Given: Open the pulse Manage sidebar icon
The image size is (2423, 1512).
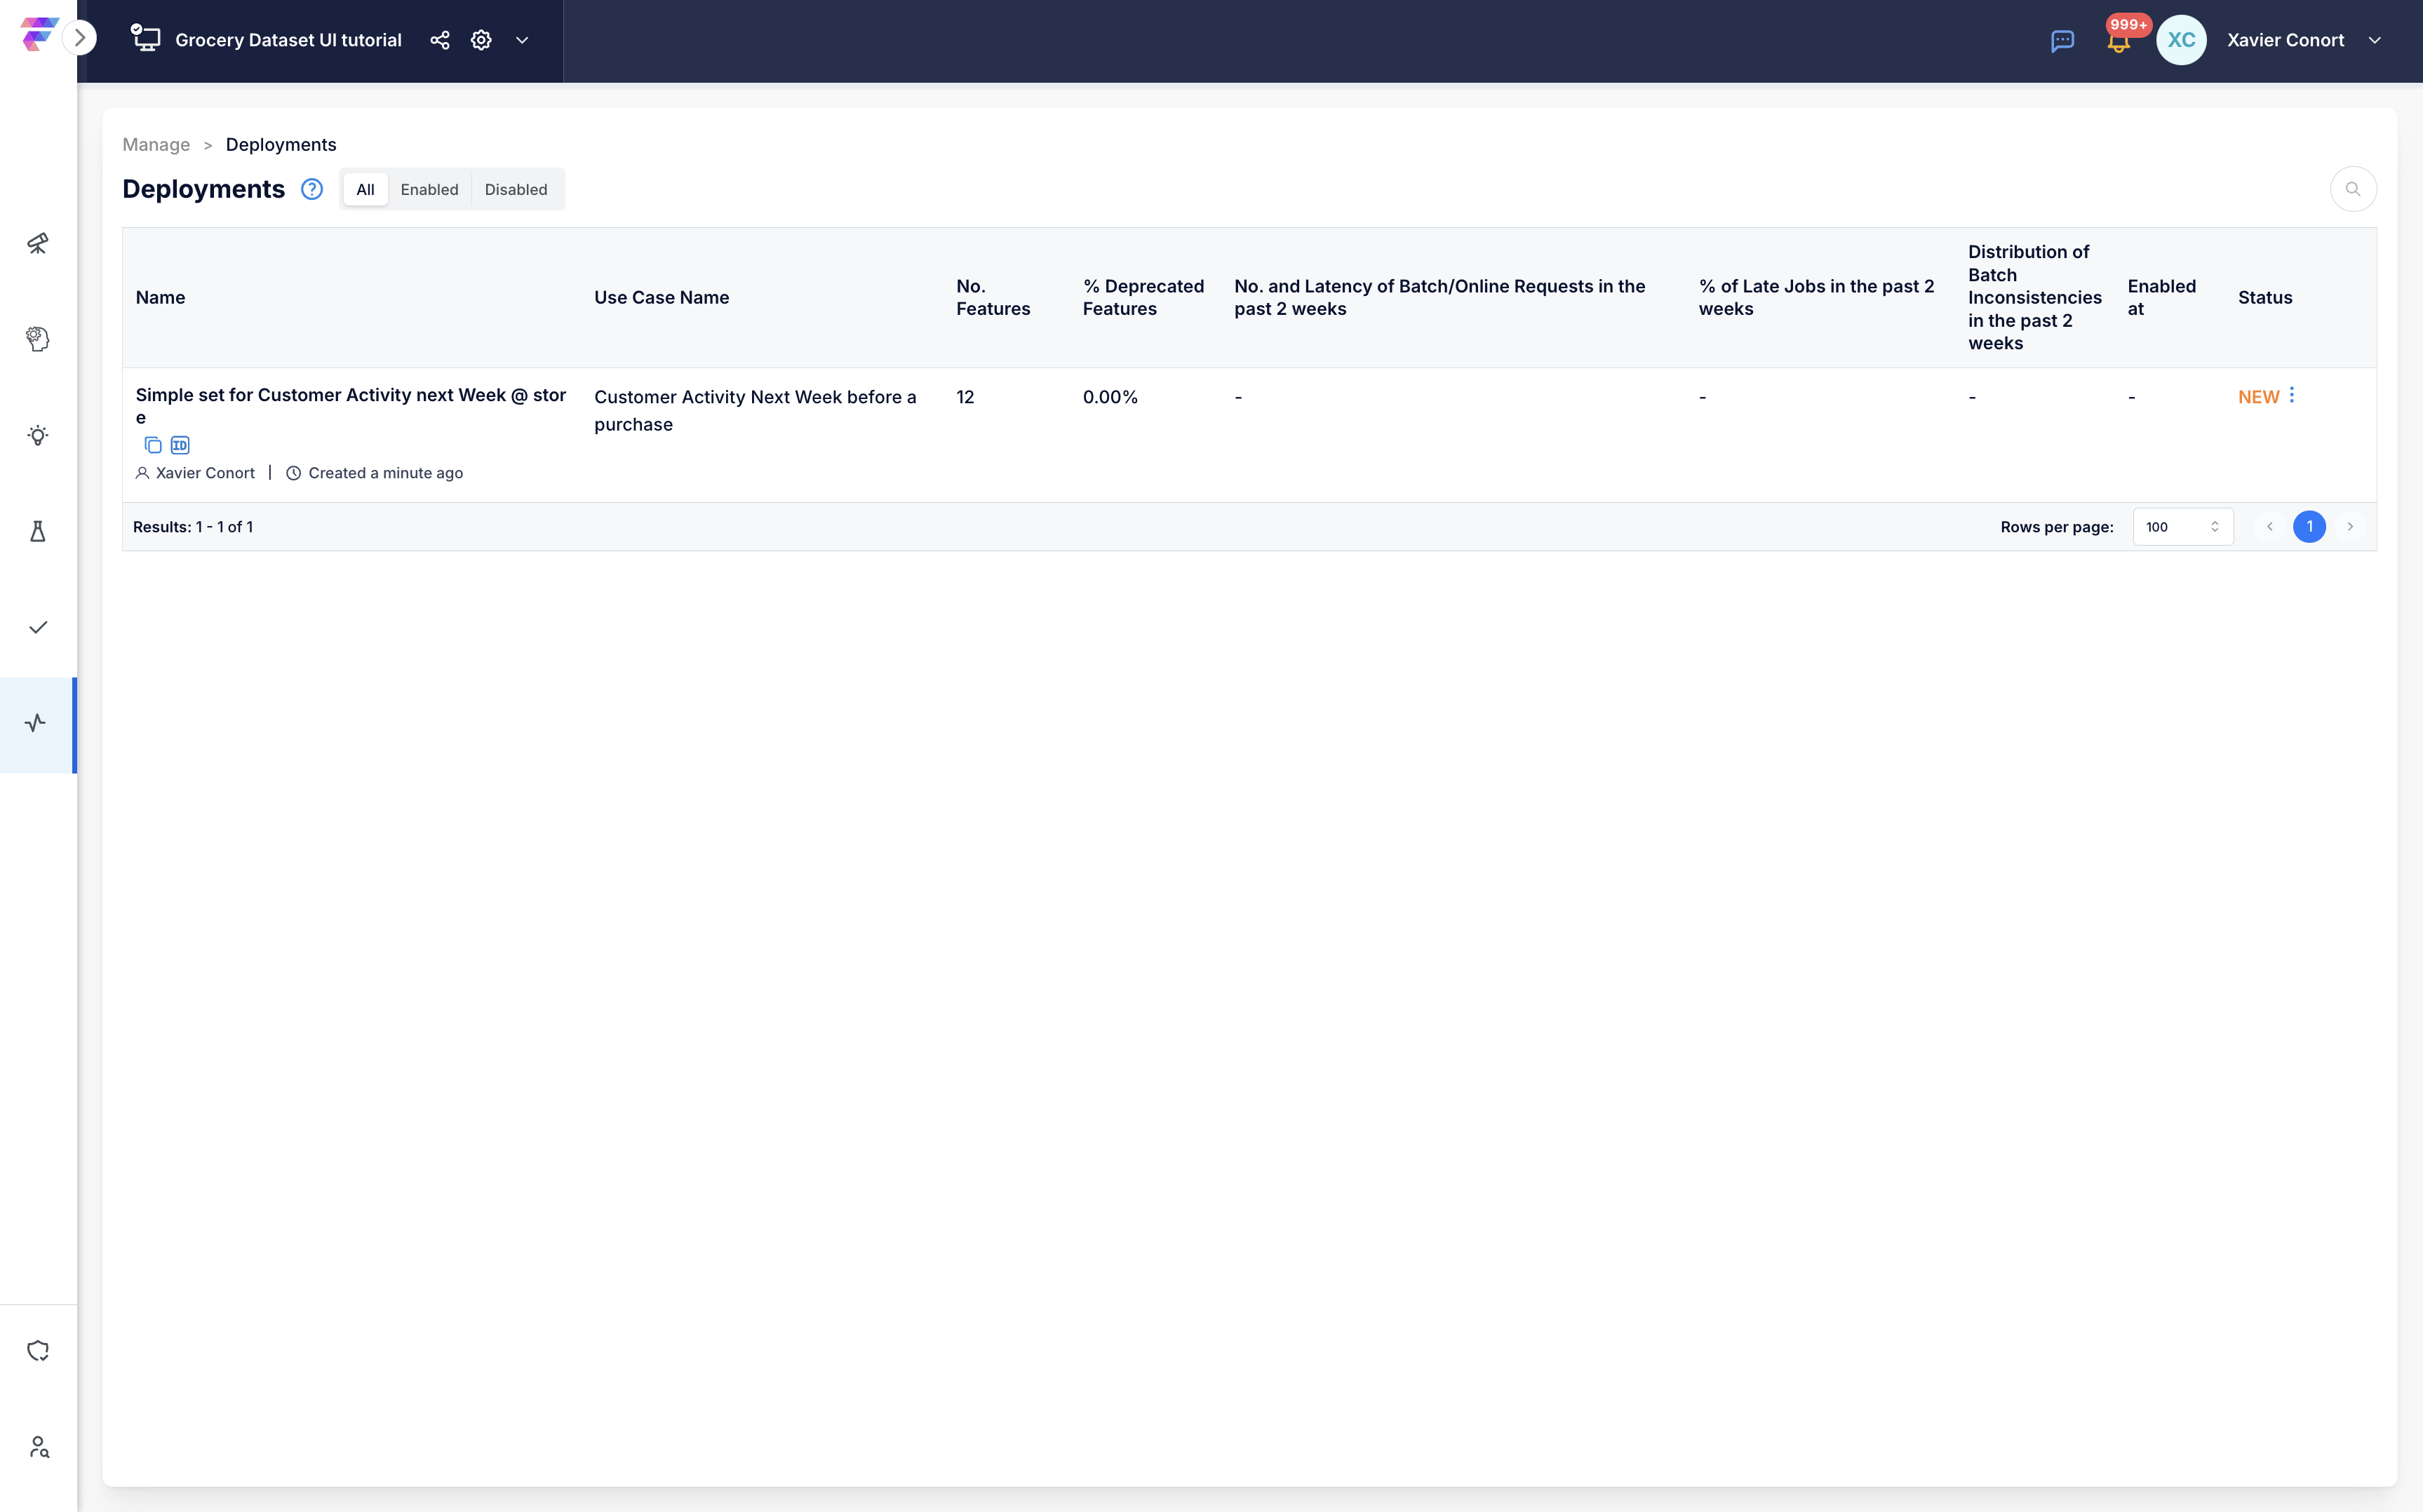Looking at the screenshot, I should coord(36,723).
